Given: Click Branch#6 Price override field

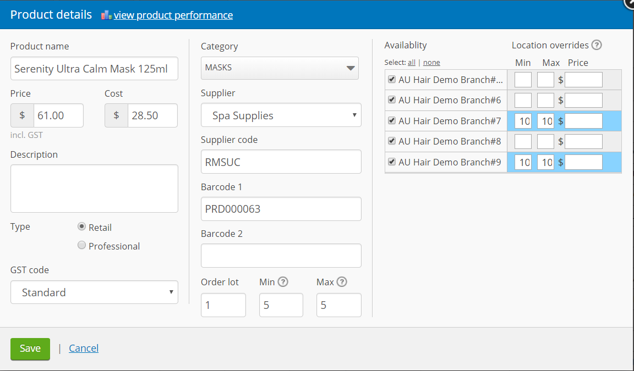Looking at the screenshot, I should pos(583,100).
